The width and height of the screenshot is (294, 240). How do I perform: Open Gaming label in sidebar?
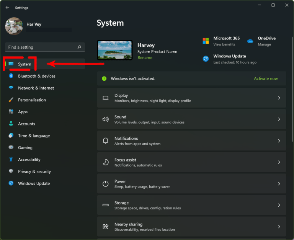pyautogui.click(x=25, y=148)
